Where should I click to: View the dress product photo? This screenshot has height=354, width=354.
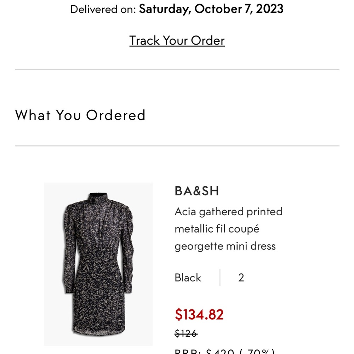98,262
